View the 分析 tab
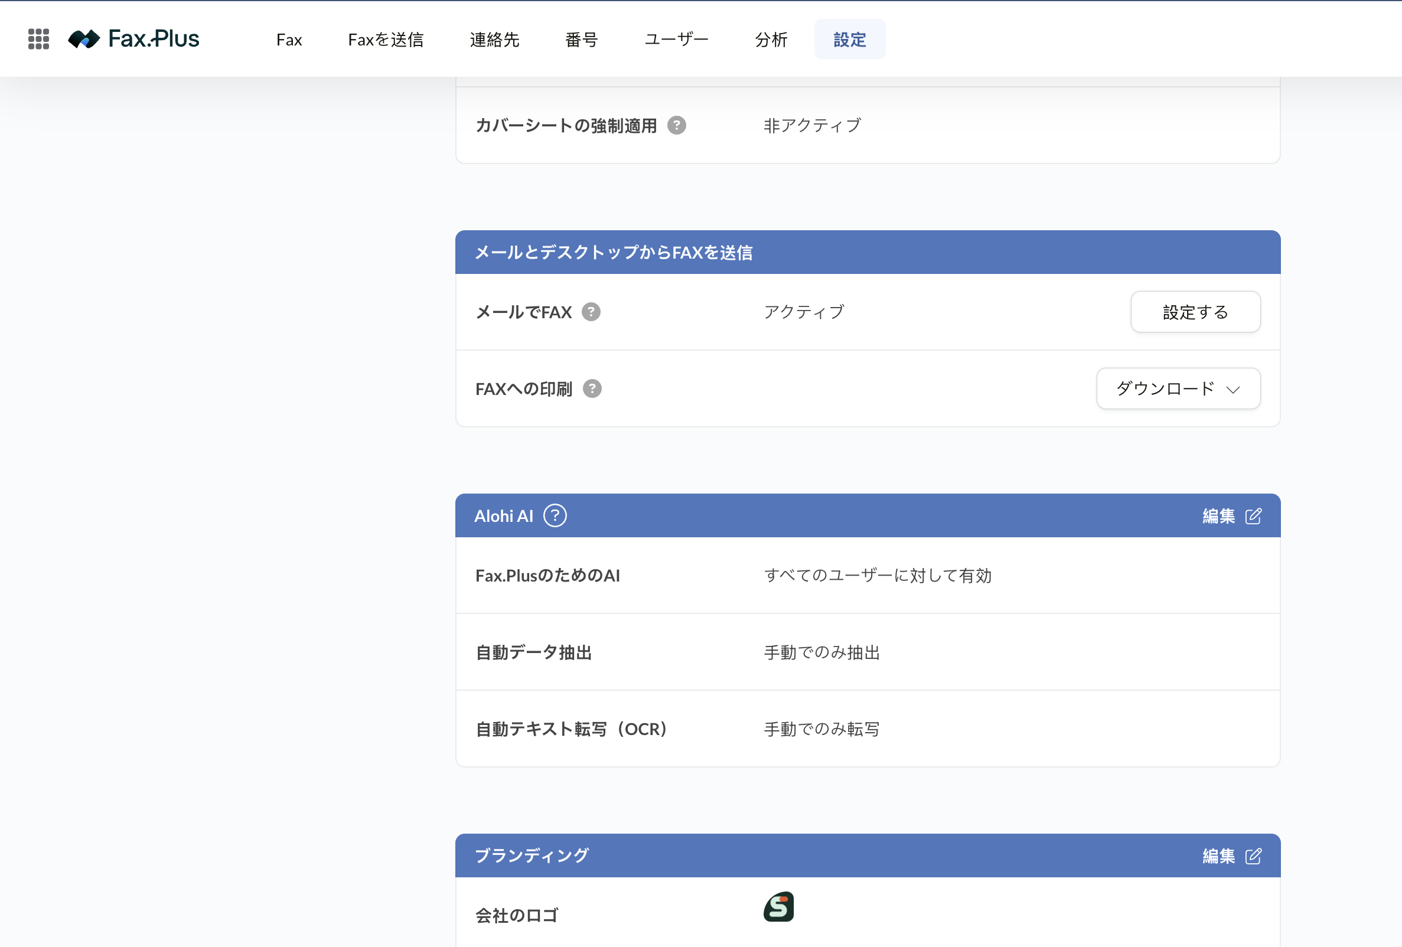The height and width of the screenshot is (947, 1402). (771, 40)
